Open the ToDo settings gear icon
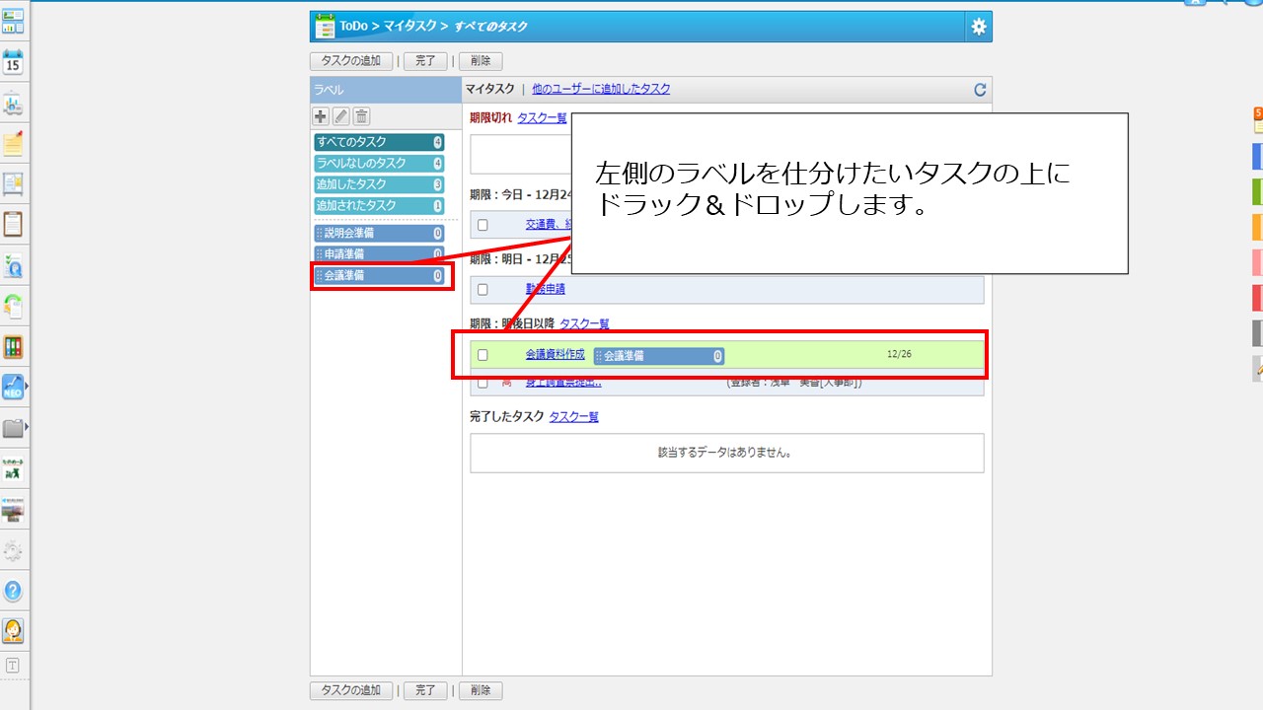 (x=978, y=27)
